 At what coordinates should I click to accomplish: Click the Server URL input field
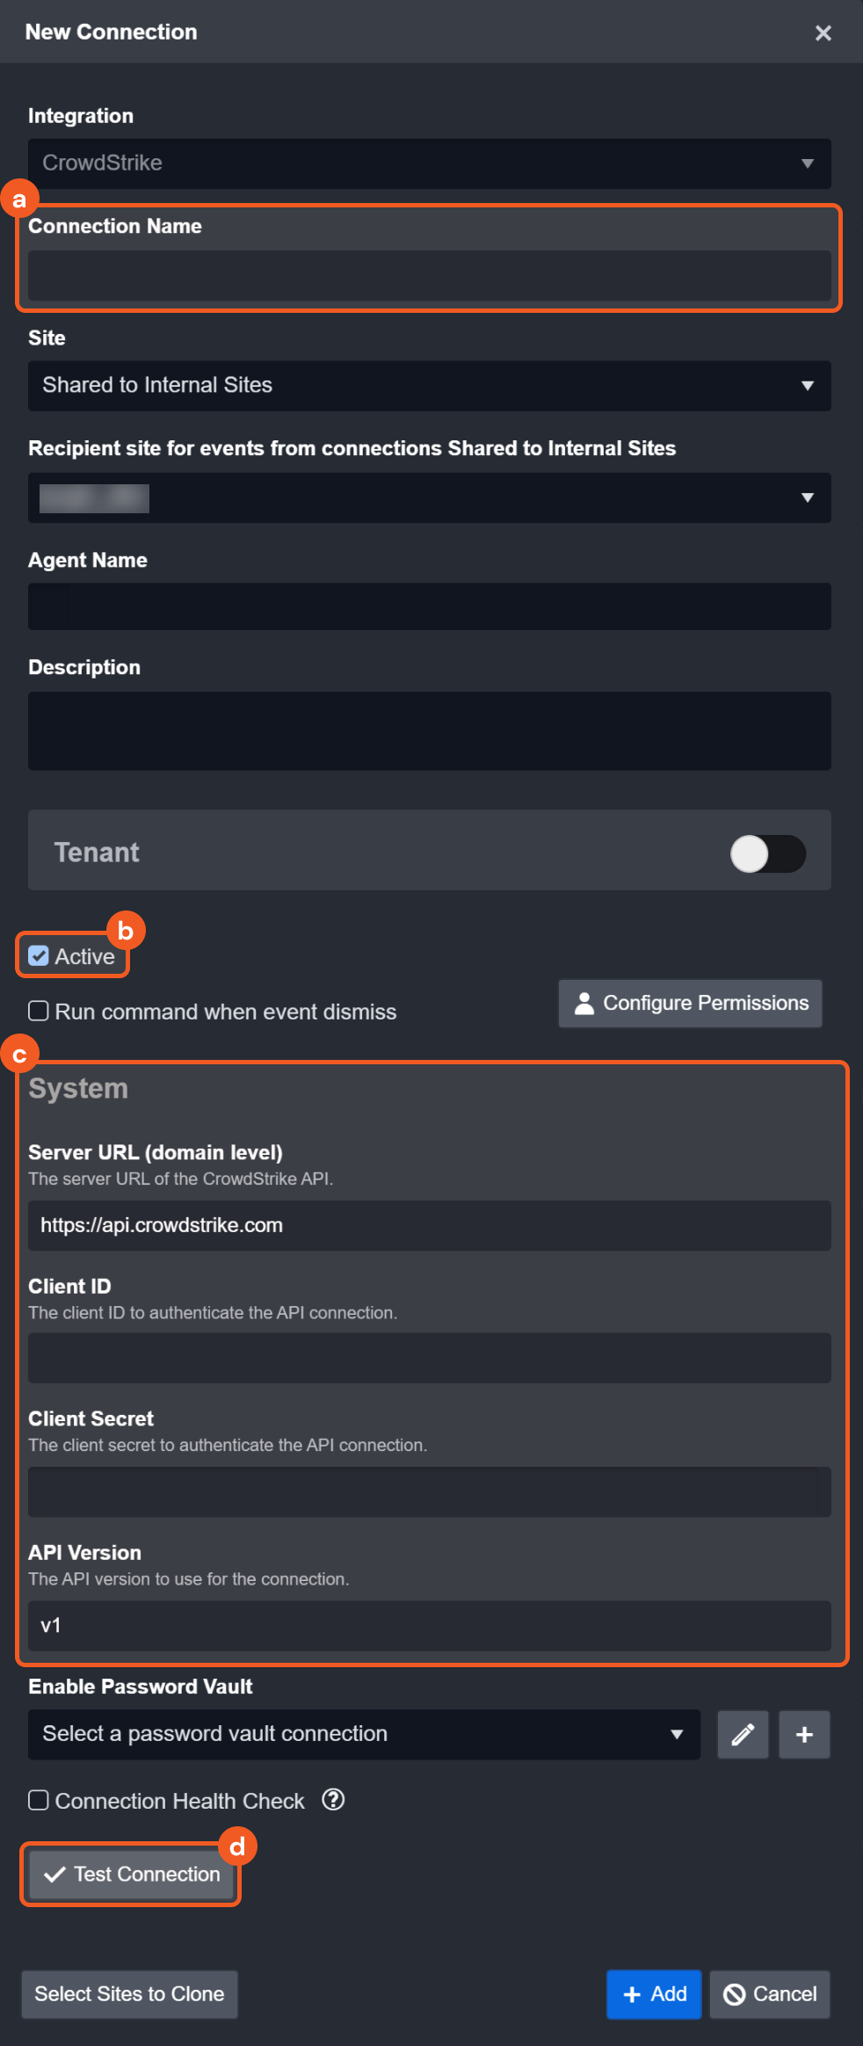click(x=429, y=1225)
